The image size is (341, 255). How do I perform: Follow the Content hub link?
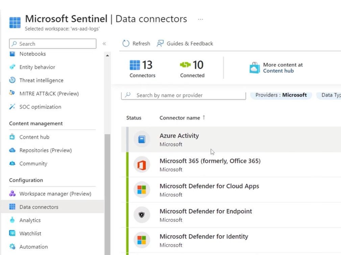(278, 71)
